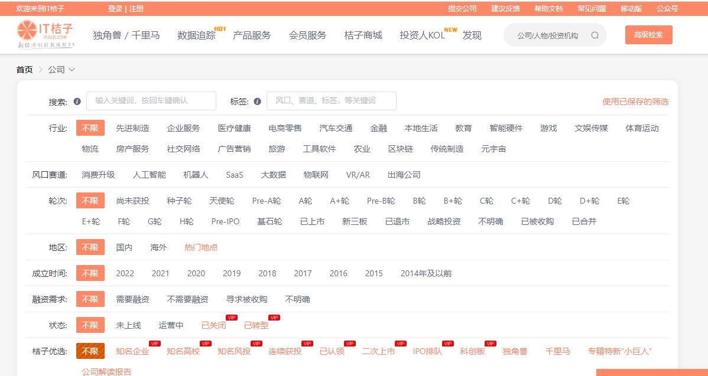
Task: Click the search magnifier icon
Action: coord(595,35)
